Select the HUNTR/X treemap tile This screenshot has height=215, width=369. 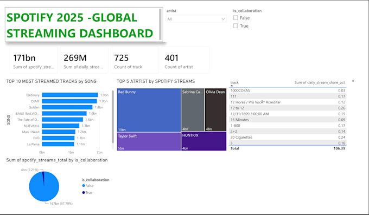[x=204, y=141]
